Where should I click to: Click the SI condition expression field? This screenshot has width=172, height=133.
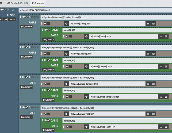point(95,10)
